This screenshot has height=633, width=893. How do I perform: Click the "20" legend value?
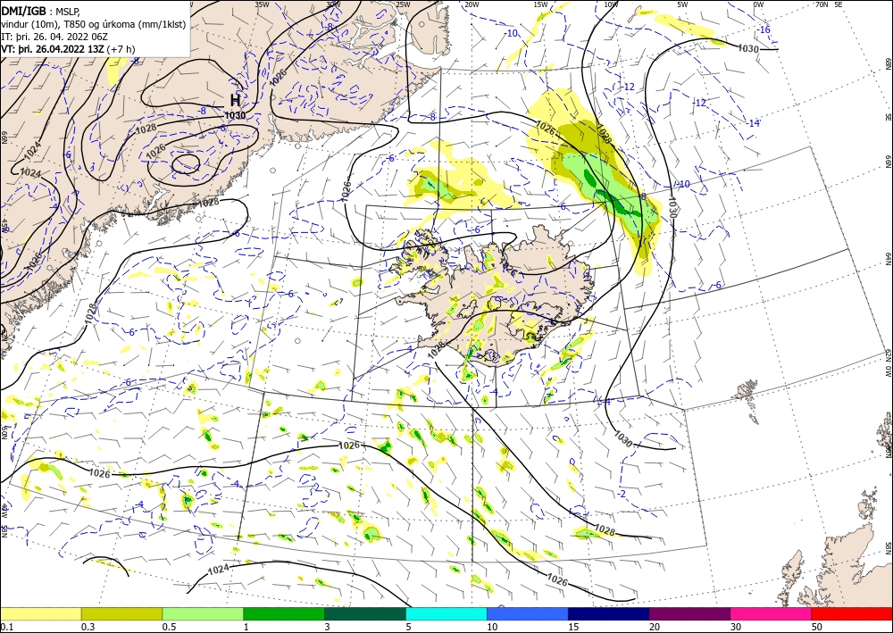pyautogui.click(x=655, y=627)
